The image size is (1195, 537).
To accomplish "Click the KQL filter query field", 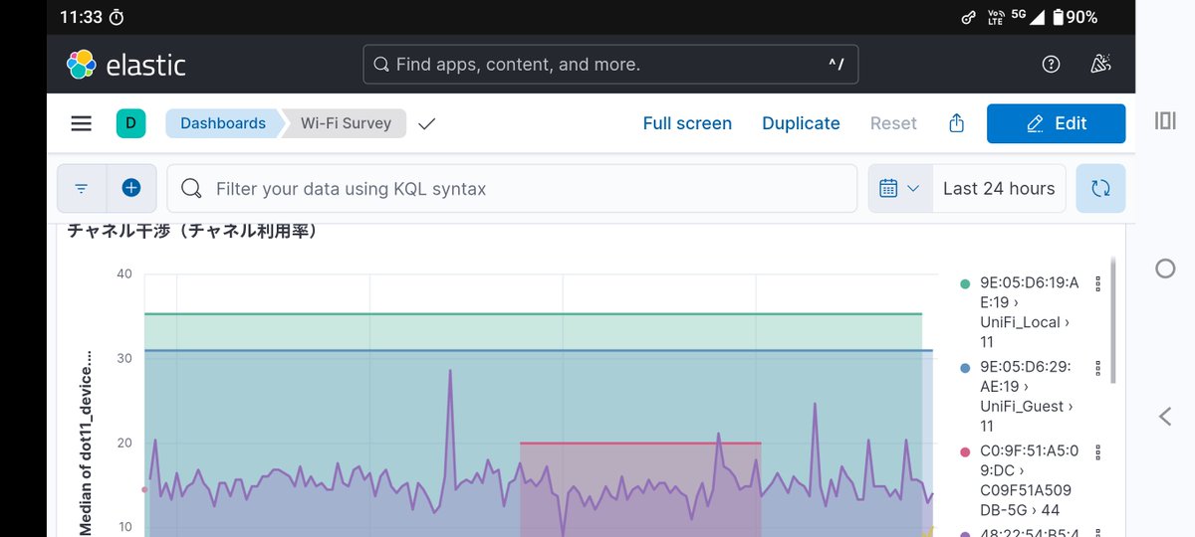I will 512,188.
